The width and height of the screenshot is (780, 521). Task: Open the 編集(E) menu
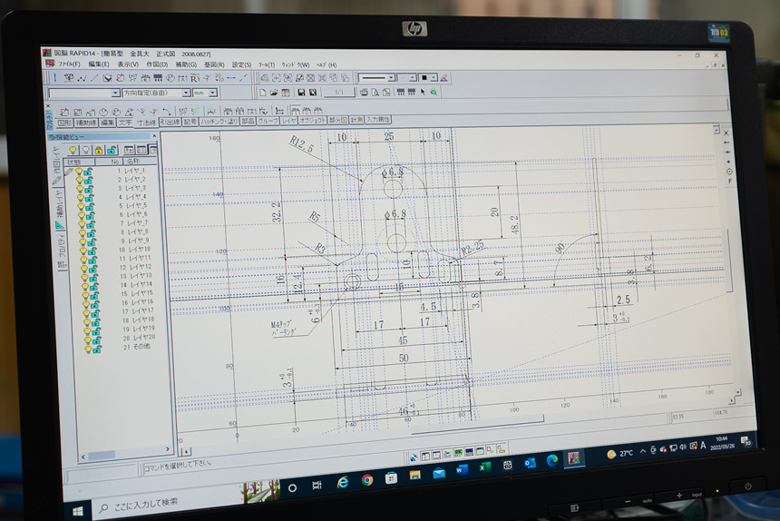pyautogui.click(x=99, y=64)
